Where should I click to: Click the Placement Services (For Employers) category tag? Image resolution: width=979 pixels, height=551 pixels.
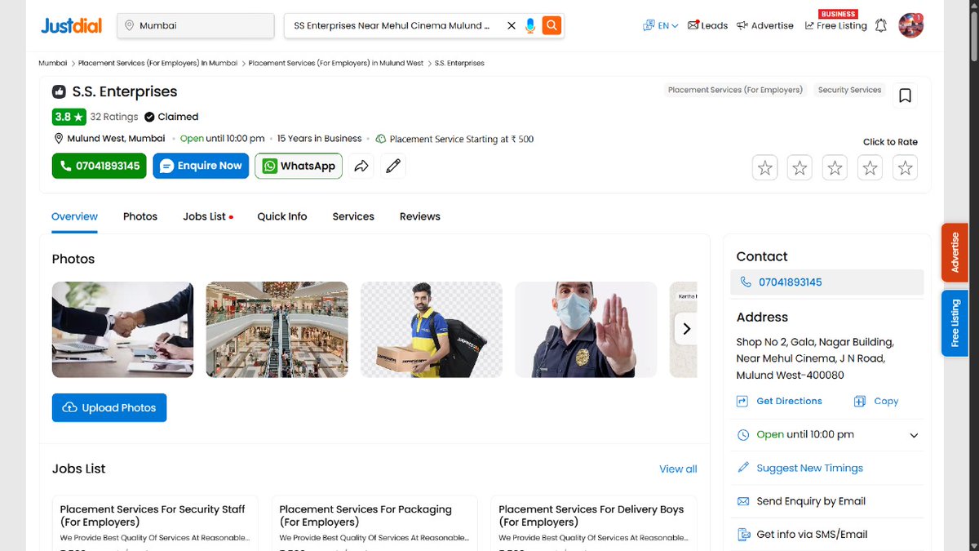pyautogui.click(x=735, y=90)
